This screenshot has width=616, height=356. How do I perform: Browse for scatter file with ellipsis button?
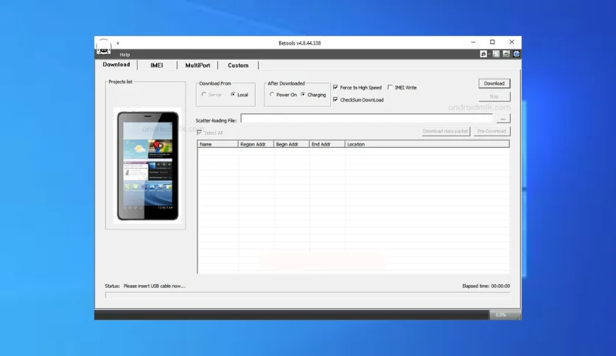503,118
